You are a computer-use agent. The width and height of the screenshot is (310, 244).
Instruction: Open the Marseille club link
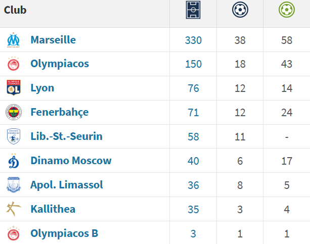(x=53, y=40)
